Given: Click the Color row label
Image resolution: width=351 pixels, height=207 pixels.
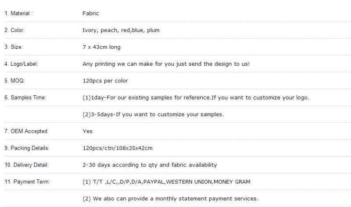Looking at the screenshot, I should pyautogui.click(x=14, y=30).
